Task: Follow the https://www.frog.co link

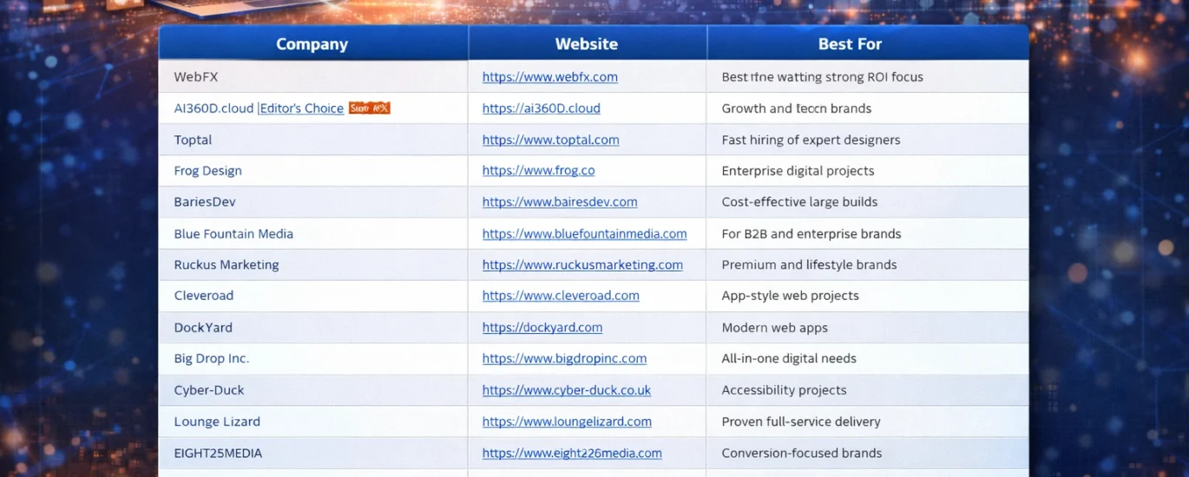Action: pos(539,171)
